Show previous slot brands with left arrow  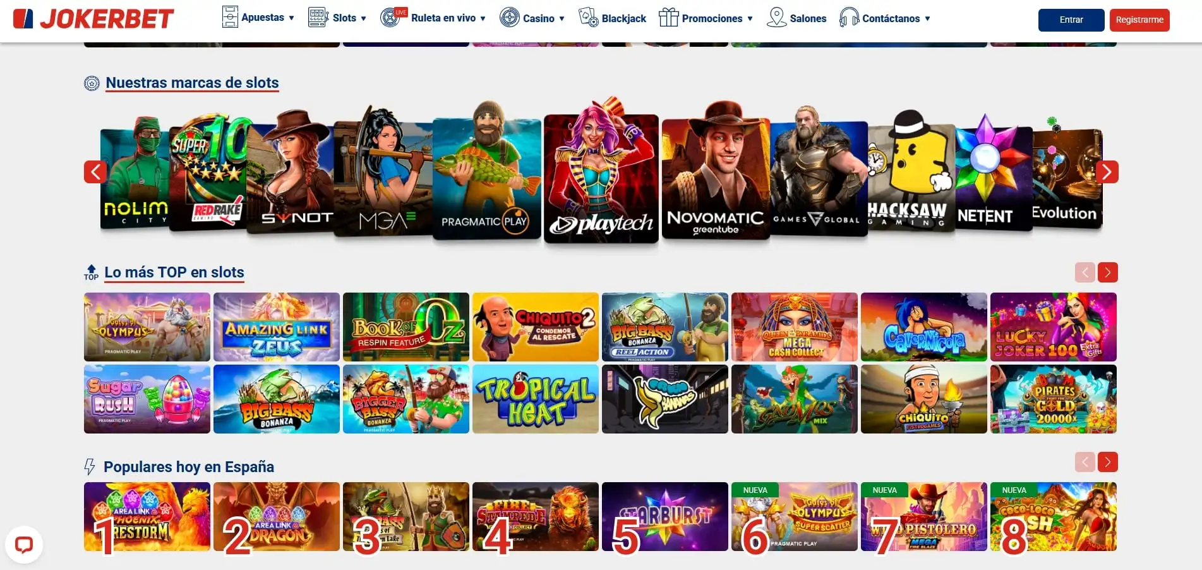pyautogui.click(x=95, y=172)
